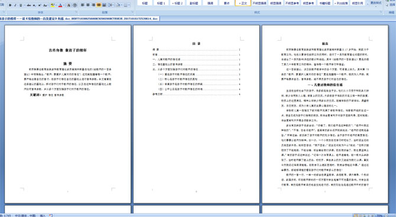This screenshot has height=217, width=396.
Task: Open the font group dialog launcher
Action: click(76, 12)
